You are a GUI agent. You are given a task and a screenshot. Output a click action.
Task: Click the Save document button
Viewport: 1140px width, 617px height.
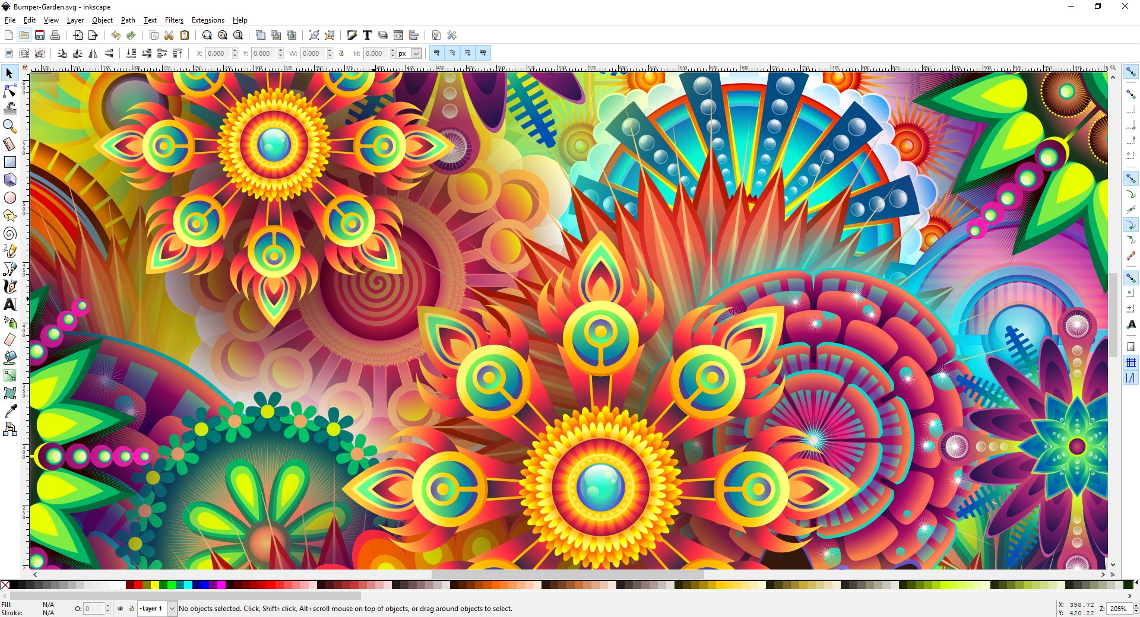(x=39, y=35)
